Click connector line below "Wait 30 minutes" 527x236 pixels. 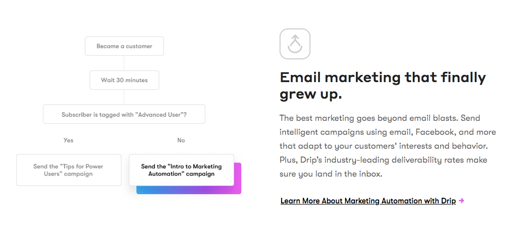pos(124,97)
